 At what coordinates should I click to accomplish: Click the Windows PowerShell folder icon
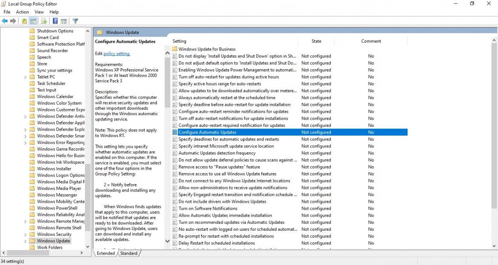pyautogui.click(x=32, y=208)
